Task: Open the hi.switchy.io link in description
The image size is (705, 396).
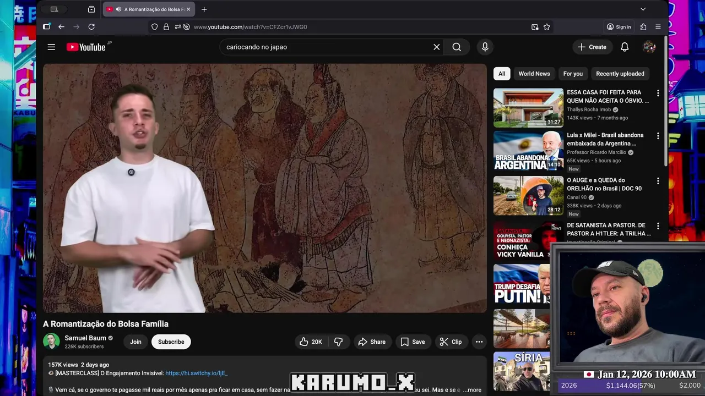Action: click(197, 373)
